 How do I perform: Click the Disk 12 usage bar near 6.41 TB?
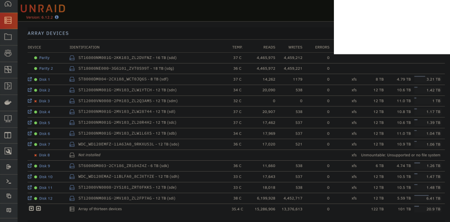click(421, 195)
